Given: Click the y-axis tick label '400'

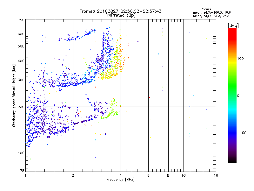Looking at the screenshot, I should (x=21, y=61).
